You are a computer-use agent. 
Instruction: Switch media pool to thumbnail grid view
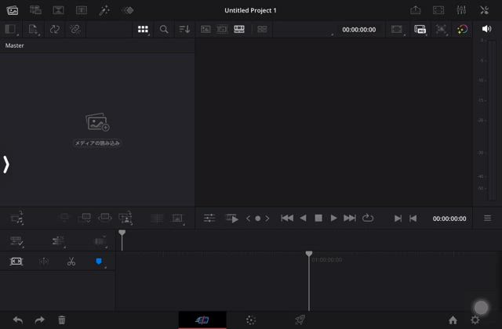point(143,29)
